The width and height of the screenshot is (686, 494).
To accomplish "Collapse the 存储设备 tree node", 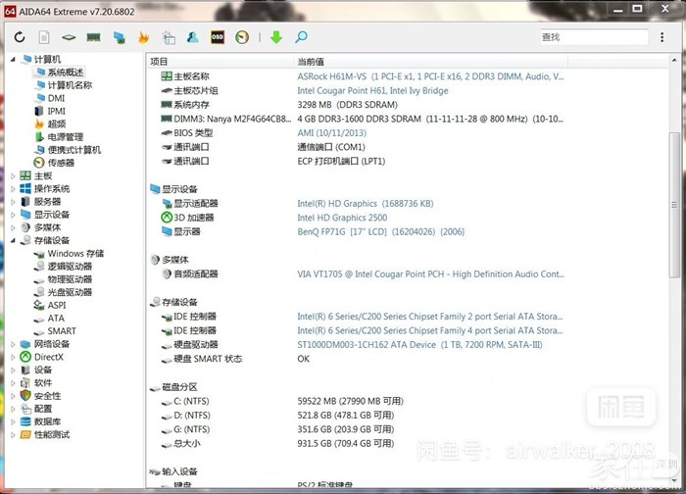I will pyautogui.click(x=14, y=240).
